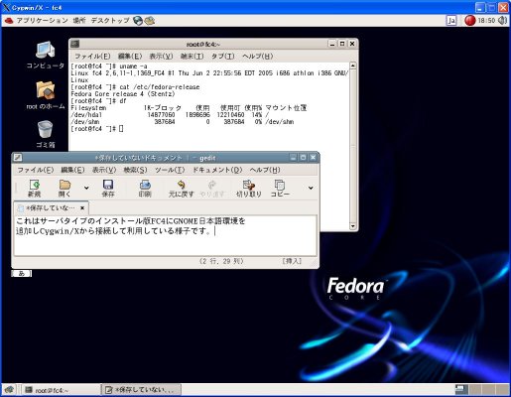Open the root のホーム folder icon
This screenshot has width=511, height=397.
[x=46, y=95]
